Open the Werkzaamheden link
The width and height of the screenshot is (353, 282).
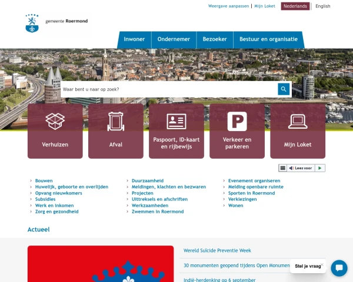click(150, 205)
